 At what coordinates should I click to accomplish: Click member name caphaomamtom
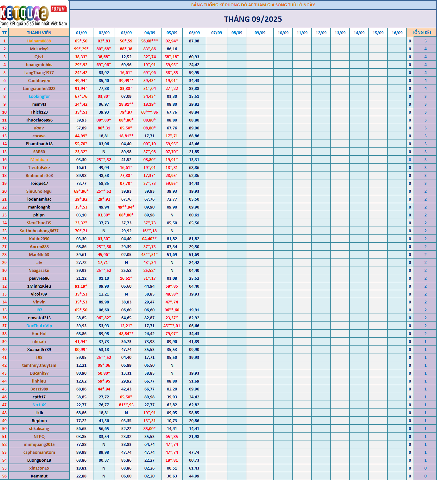pos(39,452)
